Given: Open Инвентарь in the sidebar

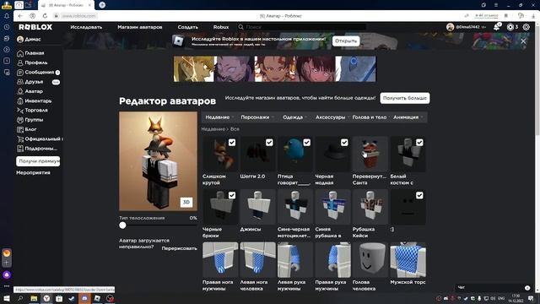Looking at the screenshot, I should 38,101.
